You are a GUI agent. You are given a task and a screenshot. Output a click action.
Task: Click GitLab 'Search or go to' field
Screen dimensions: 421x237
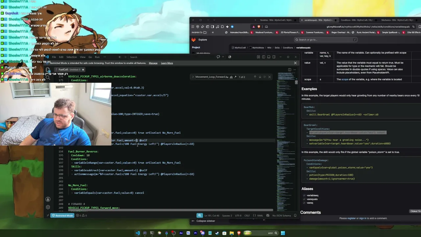tap(326, 39)
